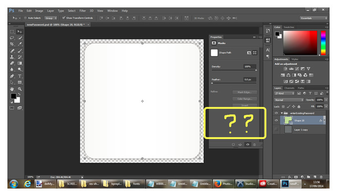Swap foreground and background colors

(x=19, y=94)
